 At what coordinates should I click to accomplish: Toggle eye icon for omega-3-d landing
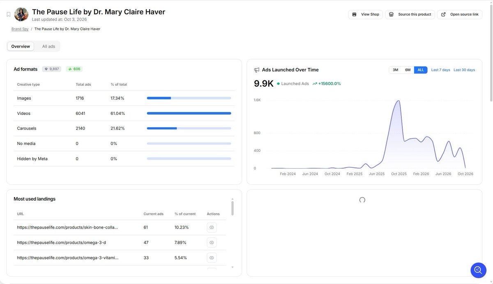coord(212,243)
